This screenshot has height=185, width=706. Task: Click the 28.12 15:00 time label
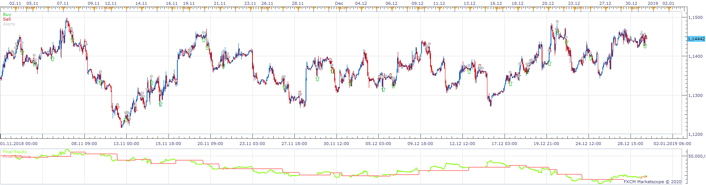pos(631,144)
